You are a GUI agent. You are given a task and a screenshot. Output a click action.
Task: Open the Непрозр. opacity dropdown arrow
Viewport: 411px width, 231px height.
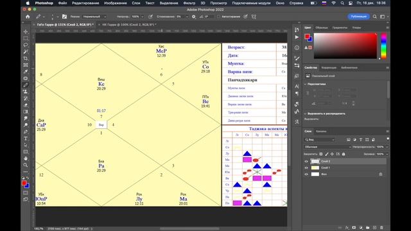[143, 17]
